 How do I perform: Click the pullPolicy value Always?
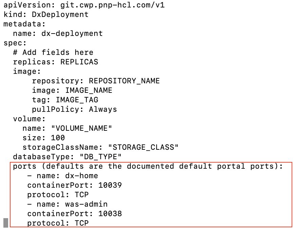click(x=103, y=109)
